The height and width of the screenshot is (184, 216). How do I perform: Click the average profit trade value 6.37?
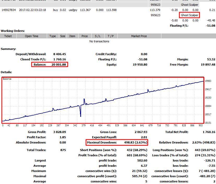[144, 166]
